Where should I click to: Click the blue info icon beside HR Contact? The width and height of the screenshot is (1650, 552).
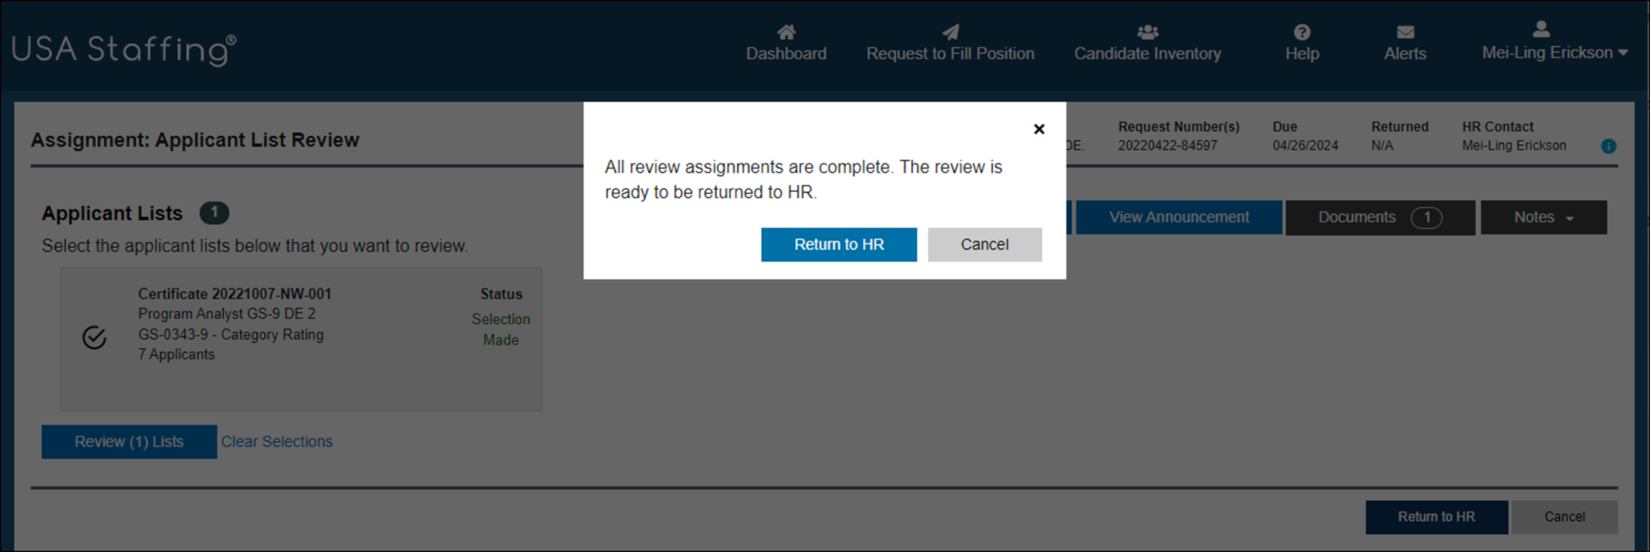click(x=1608, y=146)
